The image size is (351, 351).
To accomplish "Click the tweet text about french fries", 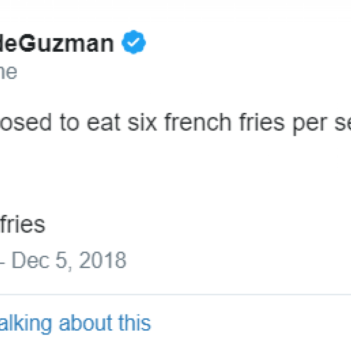I will coord(175,123).
